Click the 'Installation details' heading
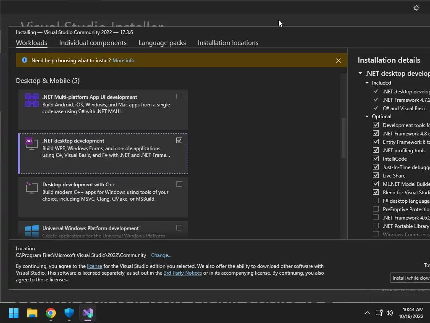The image size is (430, 323). tap(389, 60)
